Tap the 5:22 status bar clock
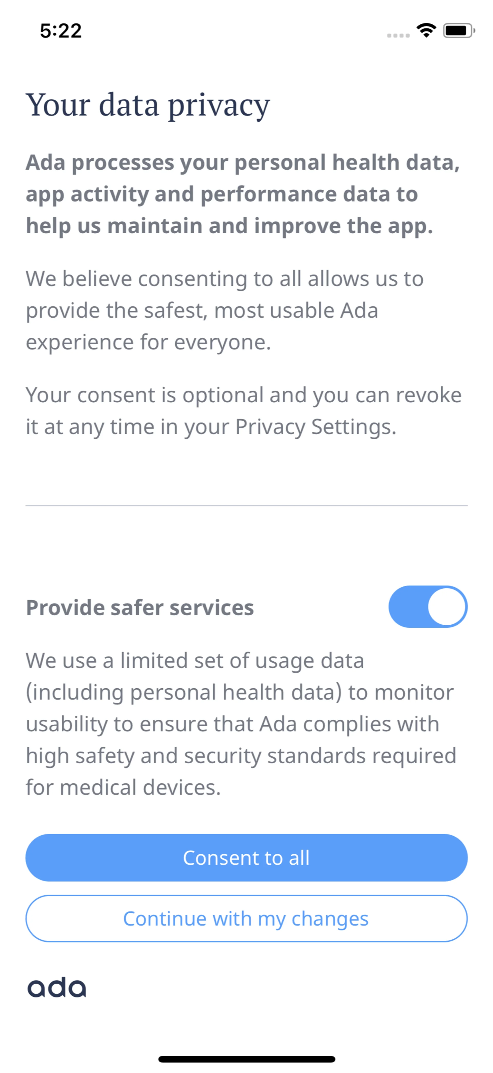 pos(61,31)
